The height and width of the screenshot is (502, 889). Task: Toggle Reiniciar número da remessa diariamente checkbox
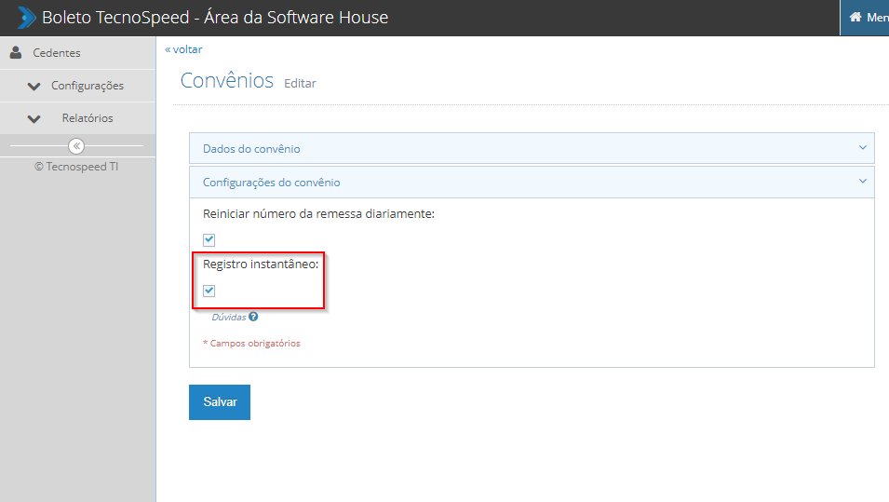(209, 239)
